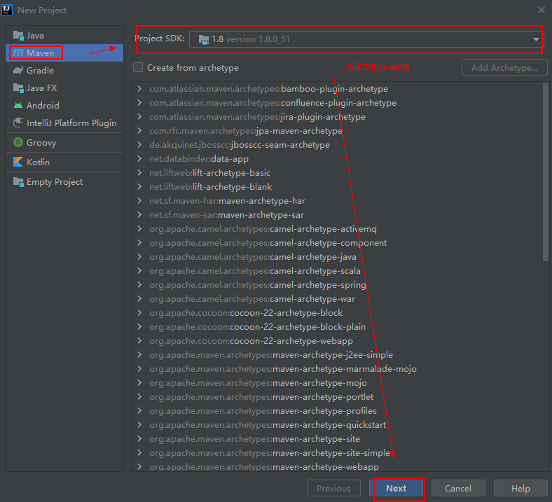Select maven-archetype-har row
This screenshot has width=552, height=502.
tap(338, 200)
